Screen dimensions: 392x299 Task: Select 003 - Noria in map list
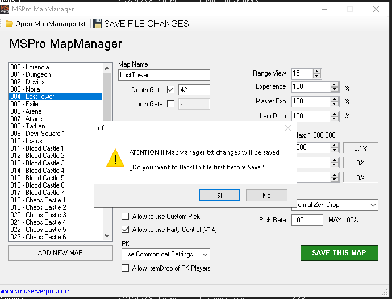[25, 89]
